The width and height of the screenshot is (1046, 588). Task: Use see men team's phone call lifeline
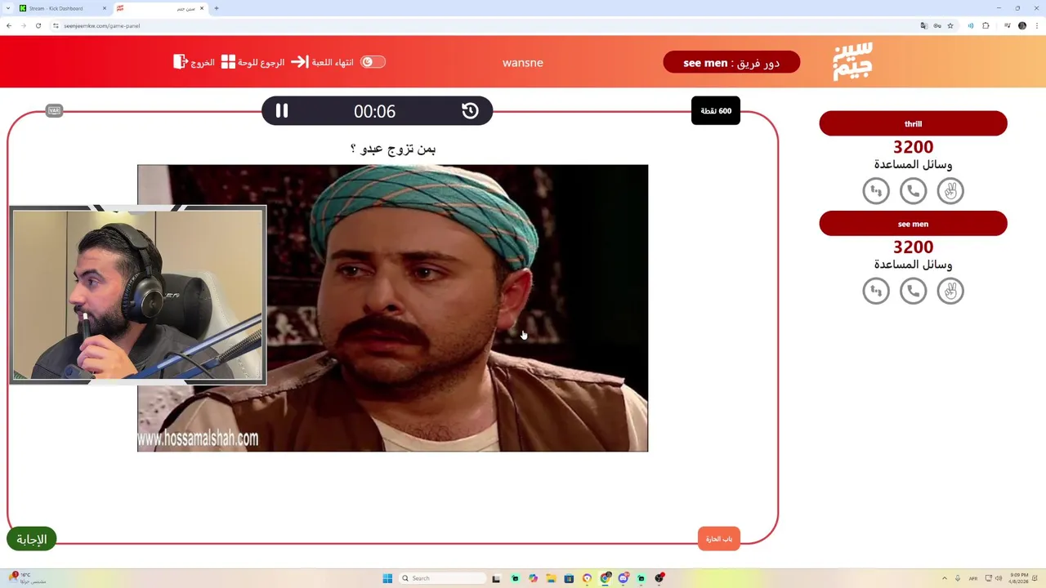(913, 291)
